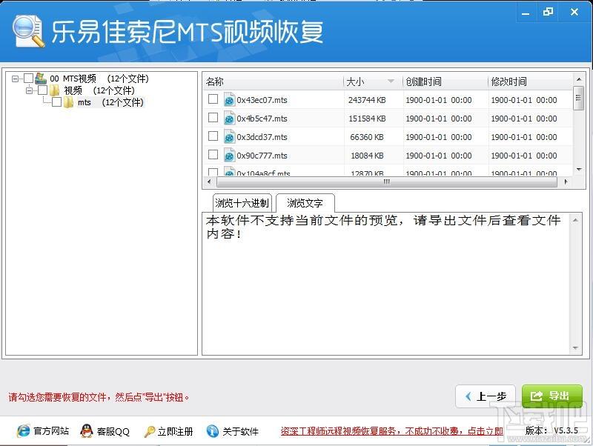Image resolution: width=593 pixels, height=446 pixels.
Task: Click the red 资深工程师远程视频恢复服务 link
Action: (392, 431)
